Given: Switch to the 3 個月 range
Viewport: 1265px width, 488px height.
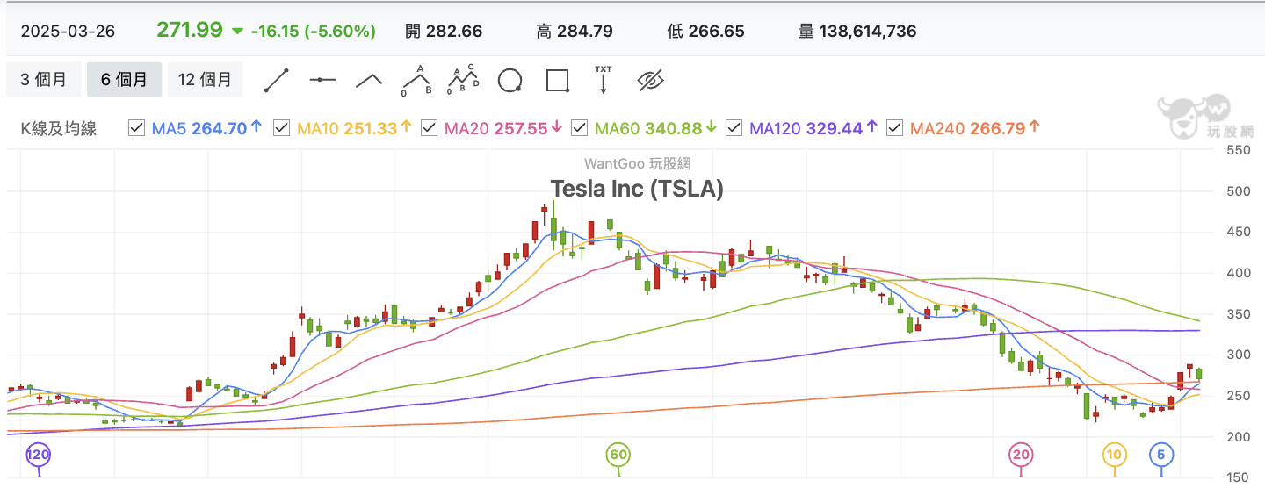Looking at the screenshot, I should click(x=44, y=80).
